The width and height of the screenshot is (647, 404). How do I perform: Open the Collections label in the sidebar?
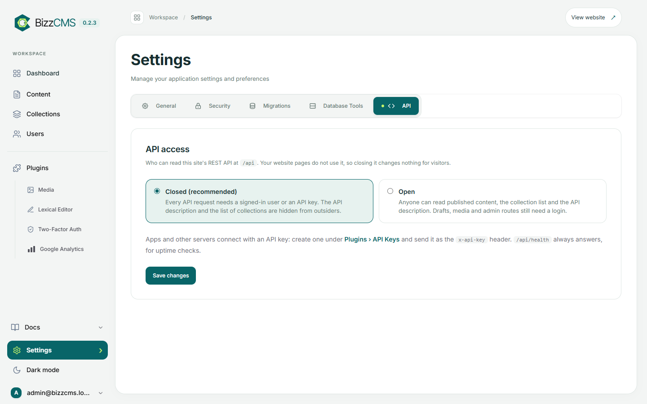click(x=43, y=114)
